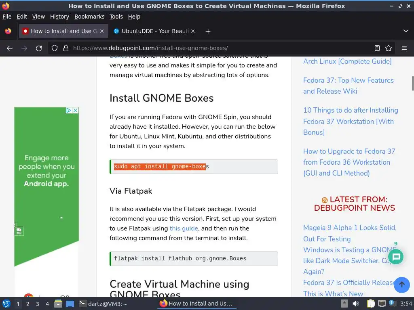
Task: Open volume control in system tray
Action: click(x=356, y=304)
